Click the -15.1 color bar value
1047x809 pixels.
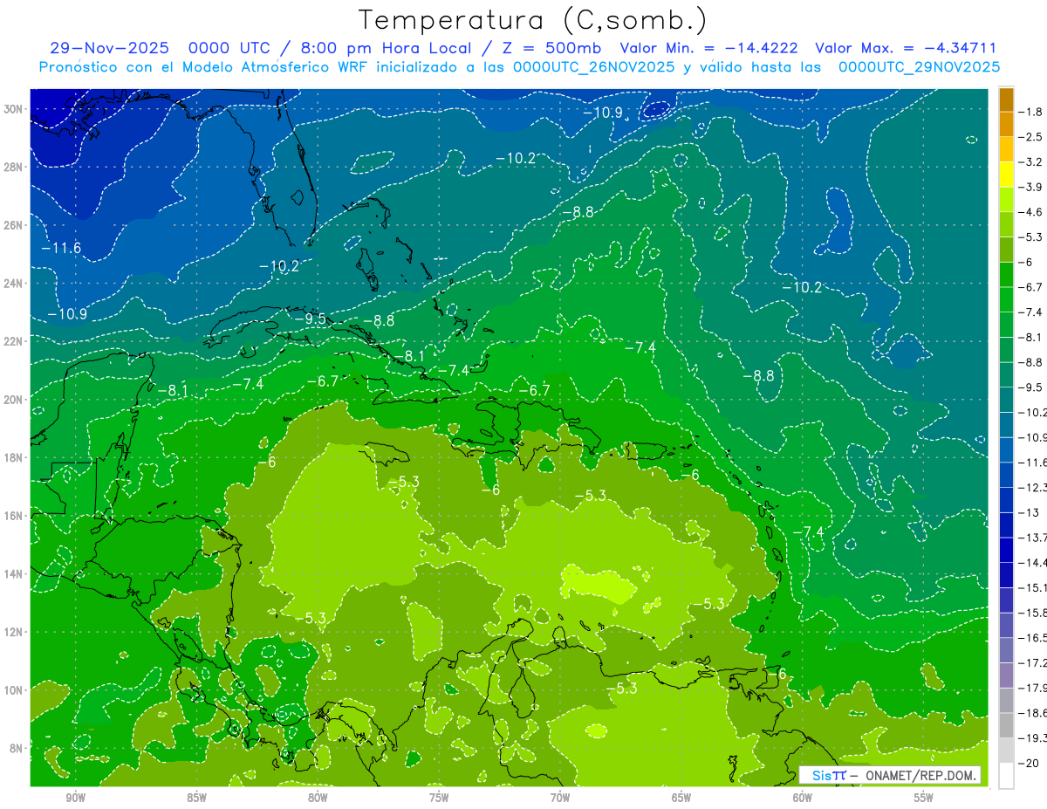[1034, 587]
